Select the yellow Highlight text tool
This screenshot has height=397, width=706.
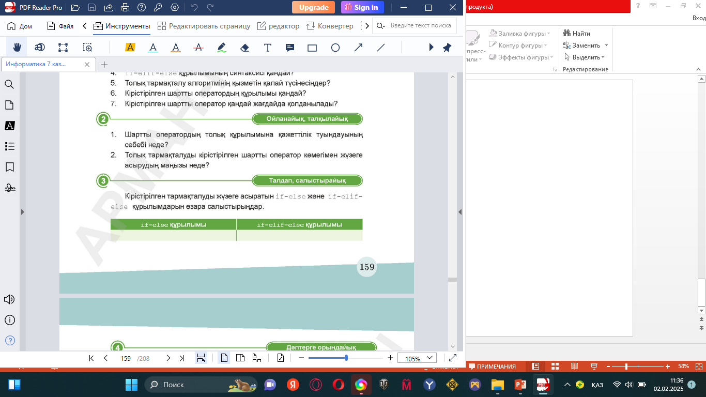[130, 48]
